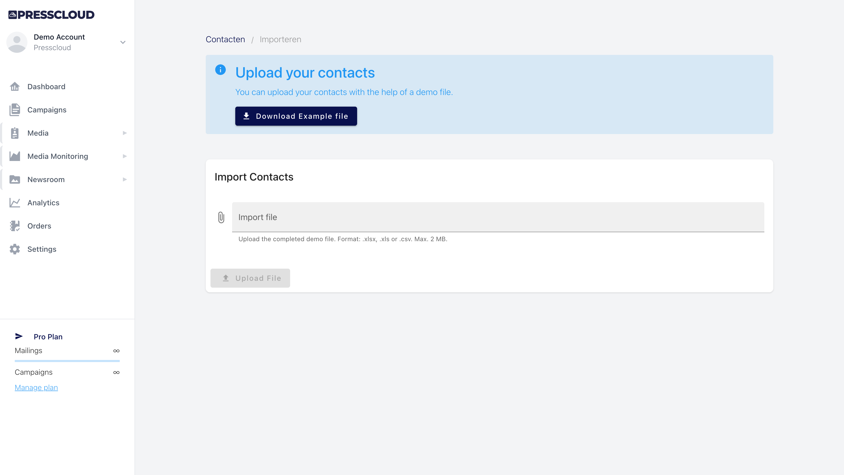Screen dimensions: 844x475
Task: Follow the Manage plan link
Action: tap(36, 387)
